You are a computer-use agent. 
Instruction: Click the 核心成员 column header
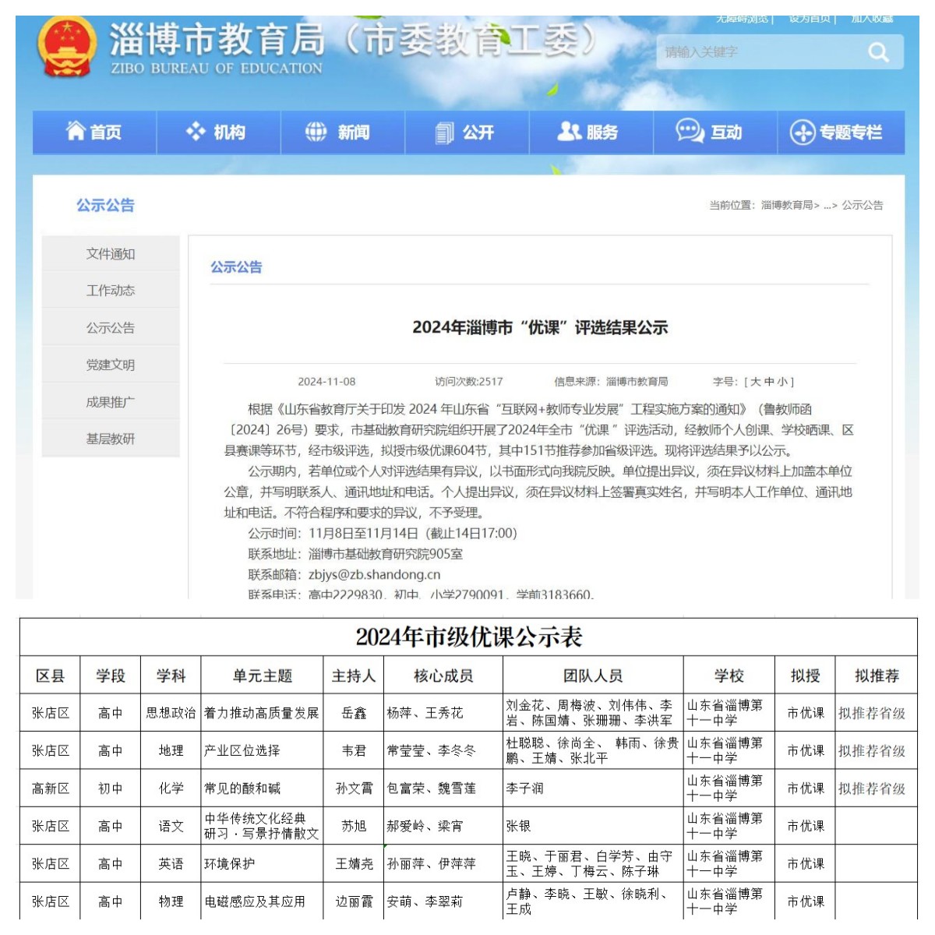click(x=443, y=676)
